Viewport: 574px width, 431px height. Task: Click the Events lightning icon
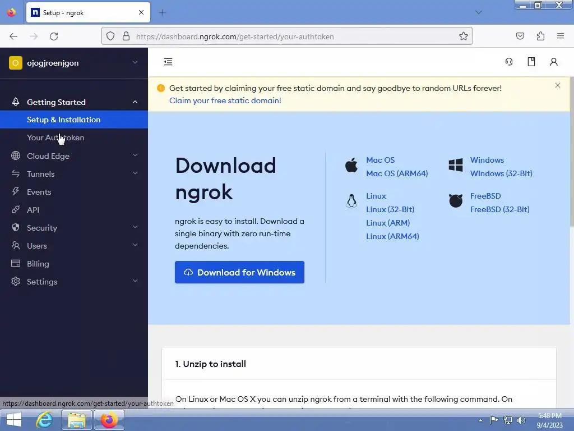15,191
